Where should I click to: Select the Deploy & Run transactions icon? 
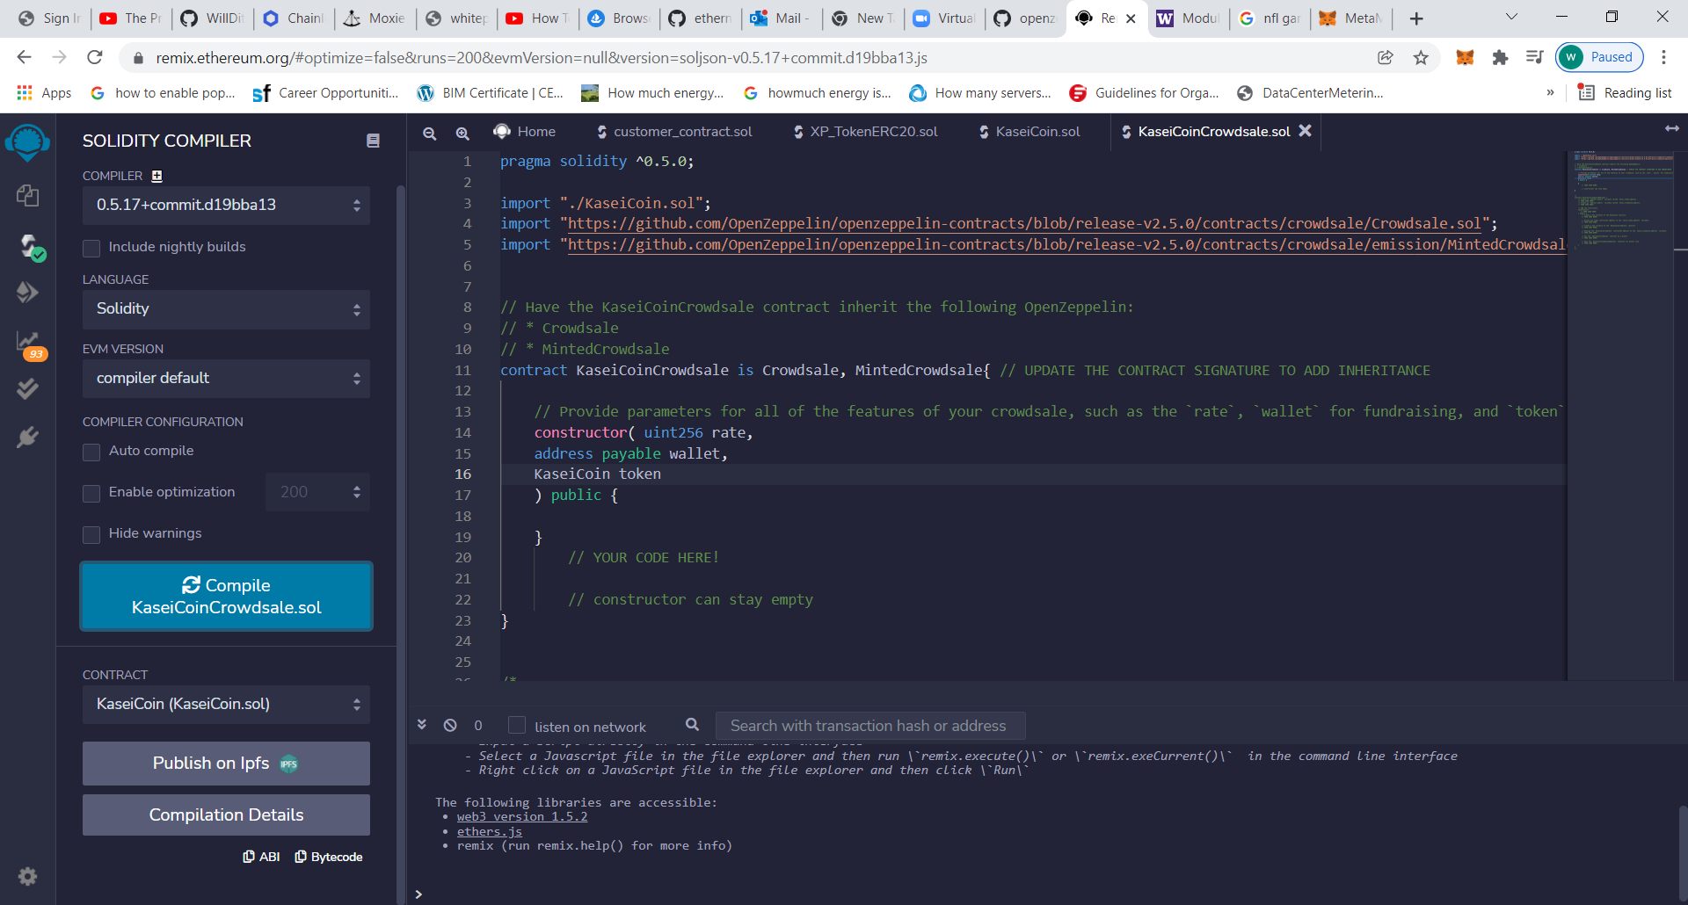27,293
